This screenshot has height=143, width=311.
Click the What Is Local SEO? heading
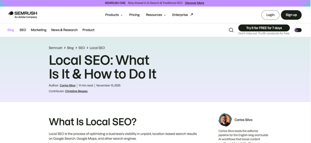[93, 122]
